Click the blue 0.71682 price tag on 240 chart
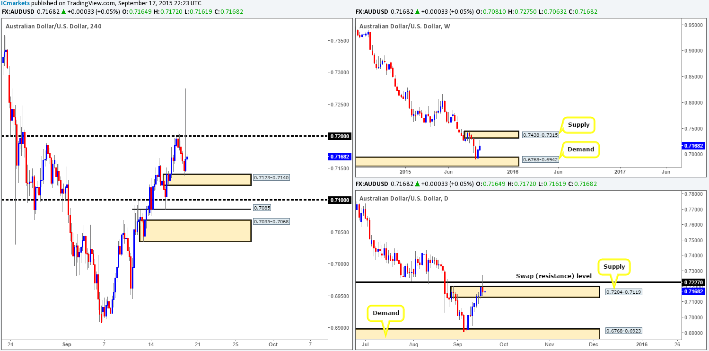Screen dimensions: 709x351 pos(340,156)
